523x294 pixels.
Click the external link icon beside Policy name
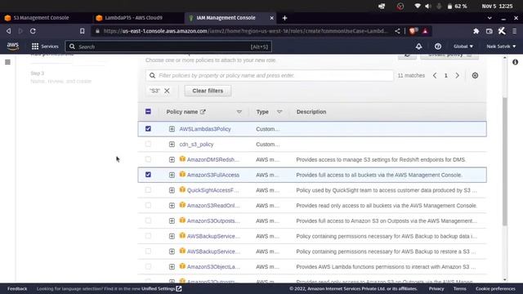tap(203, 112)
